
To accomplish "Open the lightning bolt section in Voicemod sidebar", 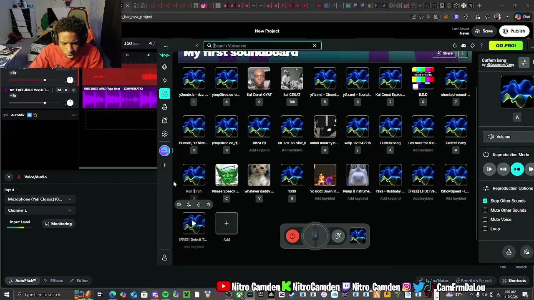I will [165, 80].
